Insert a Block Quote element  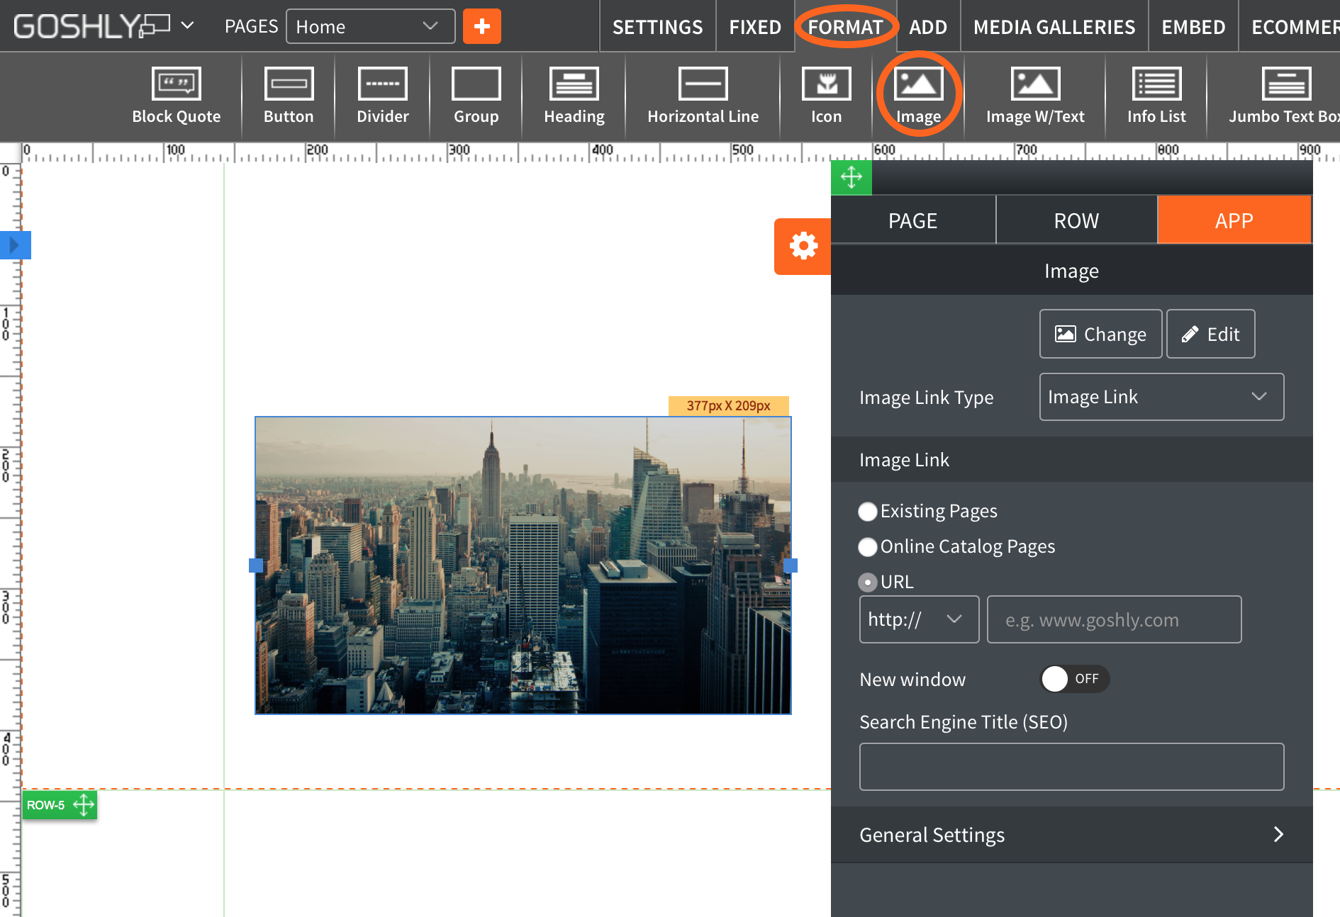[x=176, y=96]
